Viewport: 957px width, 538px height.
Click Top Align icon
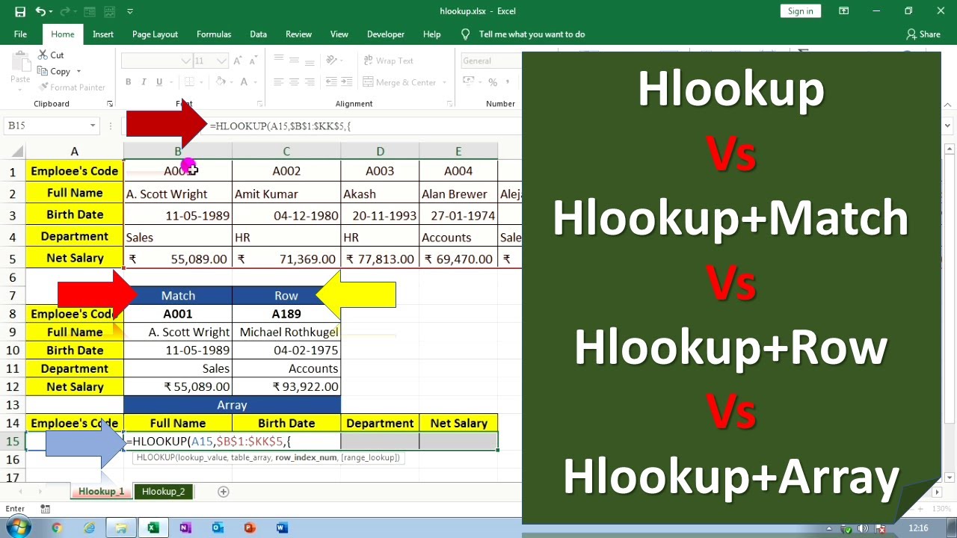click(278, 61)
